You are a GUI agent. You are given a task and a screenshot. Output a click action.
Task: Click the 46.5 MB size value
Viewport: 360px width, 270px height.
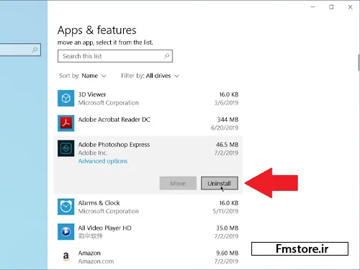click(x=227, y=145)
